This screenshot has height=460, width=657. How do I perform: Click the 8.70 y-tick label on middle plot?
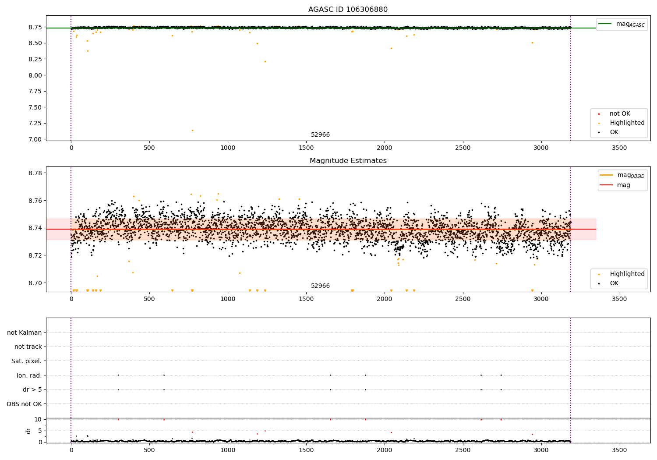[35, 283]
